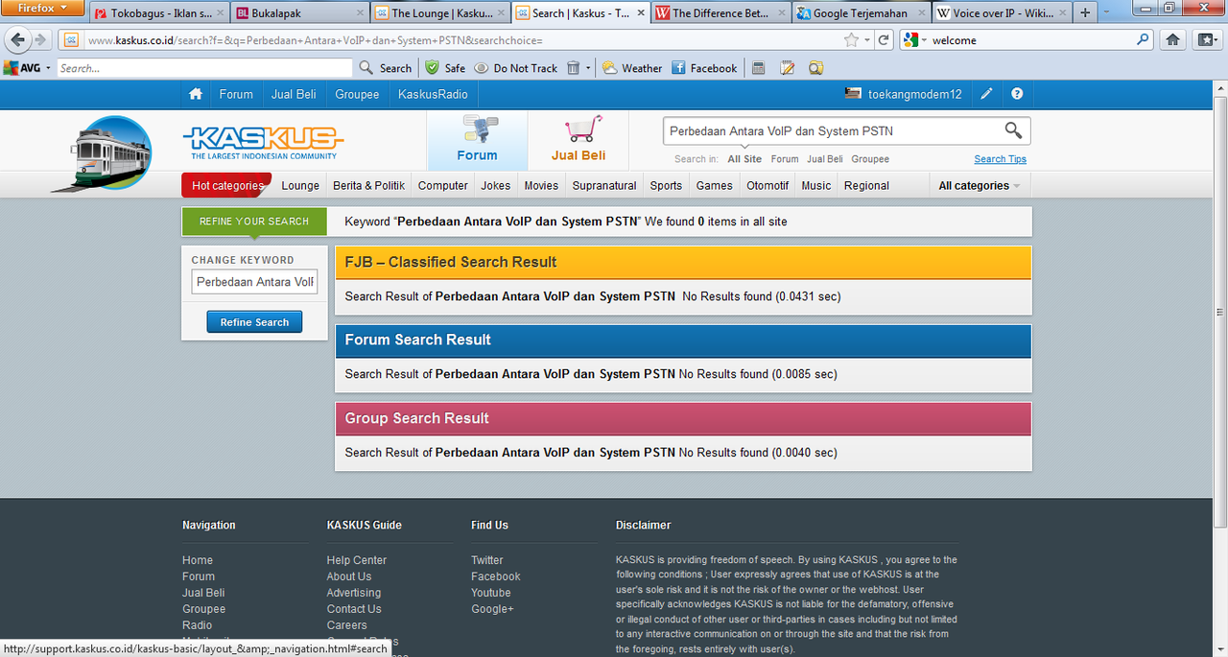Switch to Voice over IP Wikipedia tab
The image size is (1228, 657).
pos(1001,13)
